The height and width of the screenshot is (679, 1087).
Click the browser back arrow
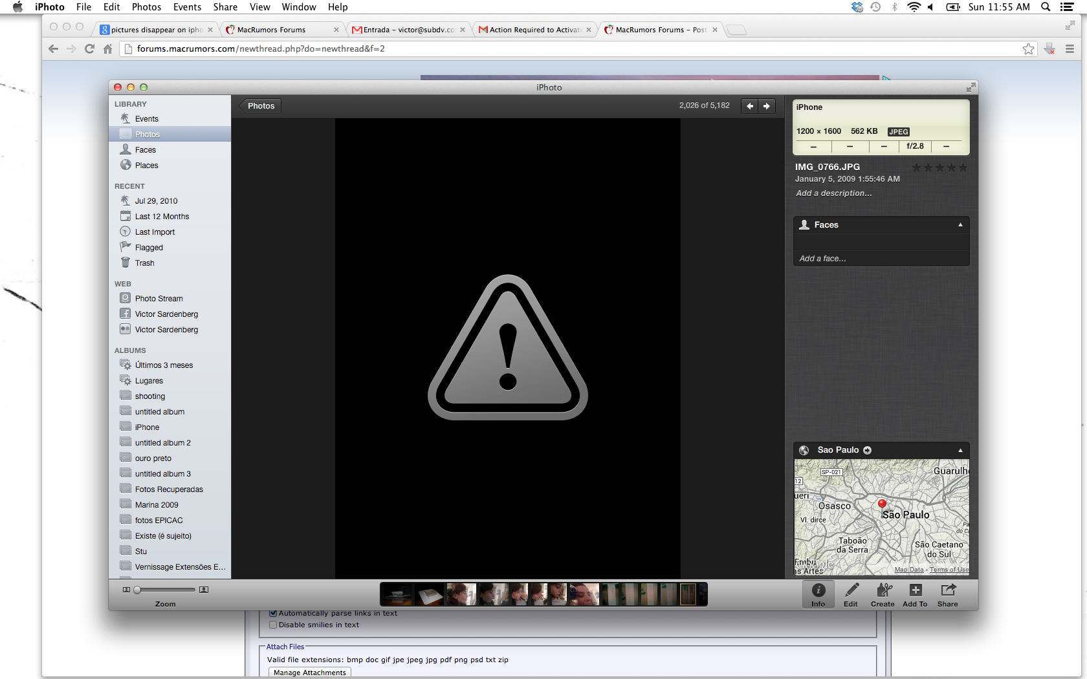click(53, 48)
